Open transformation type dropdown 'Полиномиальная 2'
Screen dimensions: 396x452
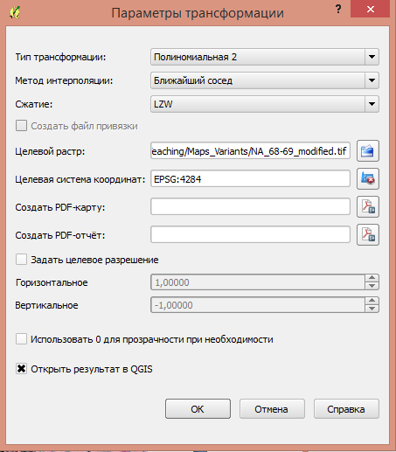265,57
